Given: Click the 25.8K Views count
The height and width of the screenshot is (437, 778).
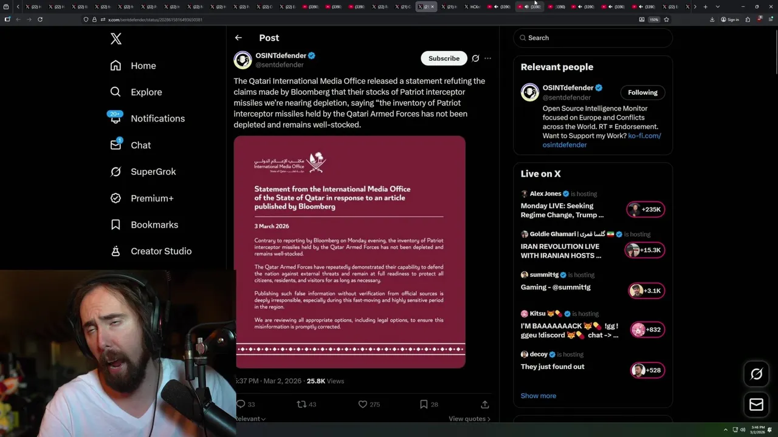Looking at the screenshot, I should (x=325, y=381).
